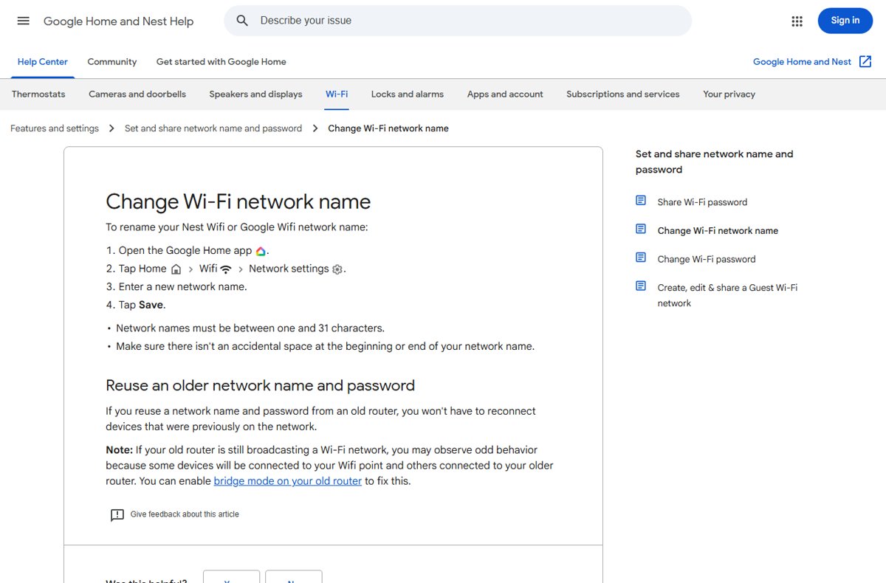This screenshot has width=886, height=583.
Task: Follow bridge mode on your old router link
Action: [x=288, y=481]
